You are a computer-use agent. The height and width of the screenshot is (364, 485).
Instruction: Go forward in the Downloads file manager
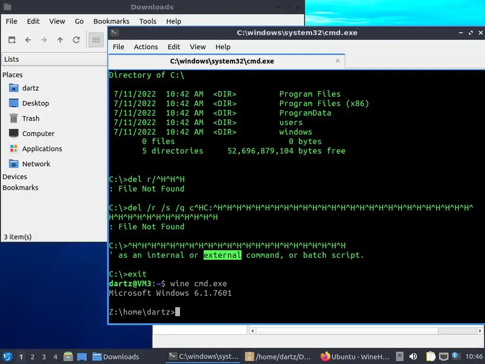[x=44, y=40]
